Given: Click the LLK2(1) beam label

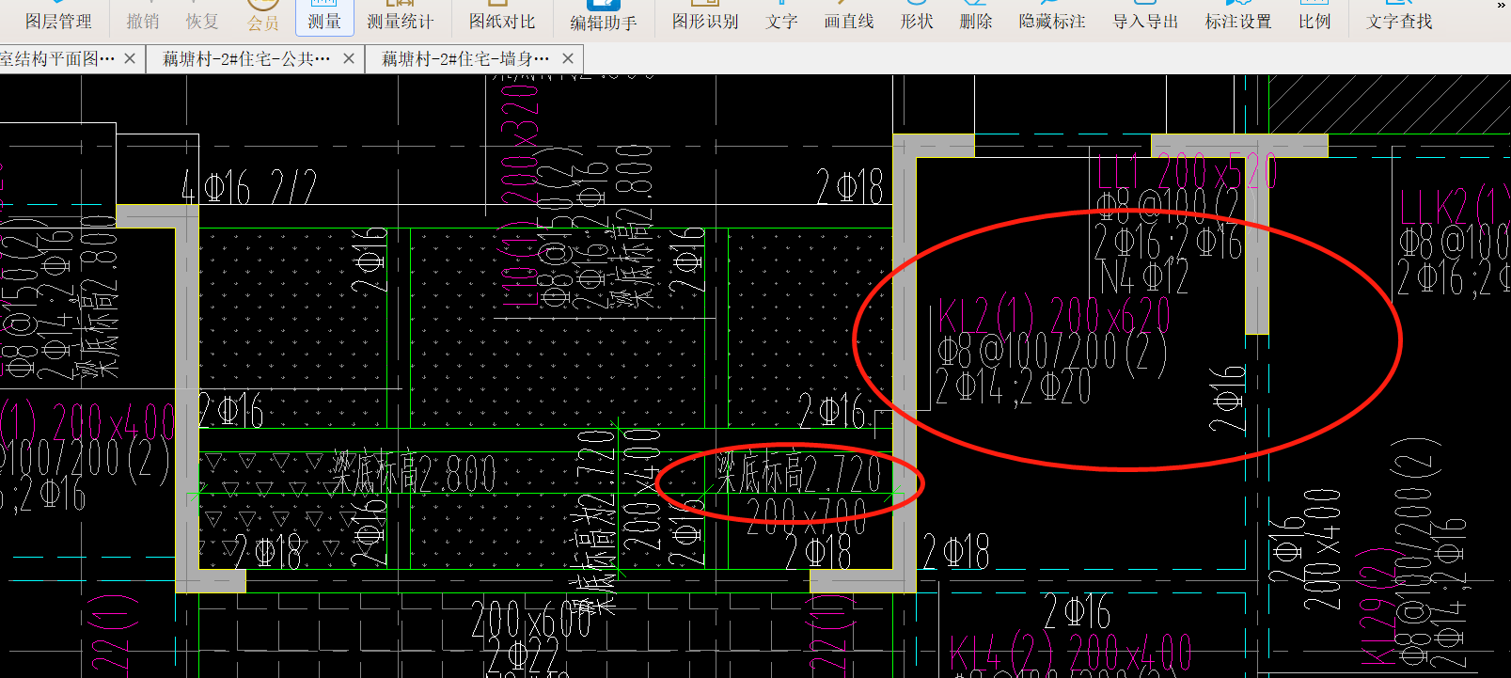Looking at the screenshot, I should [1454, 207].
